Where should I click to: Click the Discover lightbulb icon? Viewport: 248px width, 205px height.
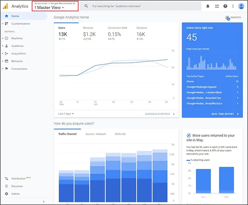[6, 186]
